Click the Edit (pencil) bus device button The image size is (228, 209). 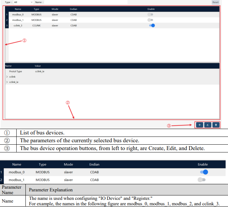tap(208, 125)
